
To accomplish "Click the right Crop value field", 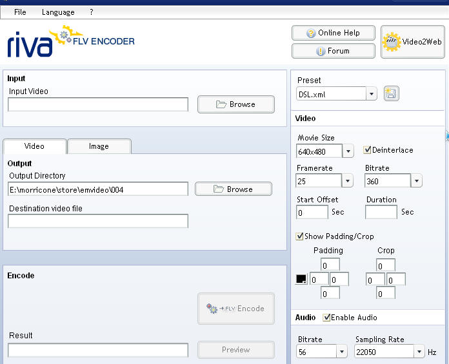I will pos(396,280).
